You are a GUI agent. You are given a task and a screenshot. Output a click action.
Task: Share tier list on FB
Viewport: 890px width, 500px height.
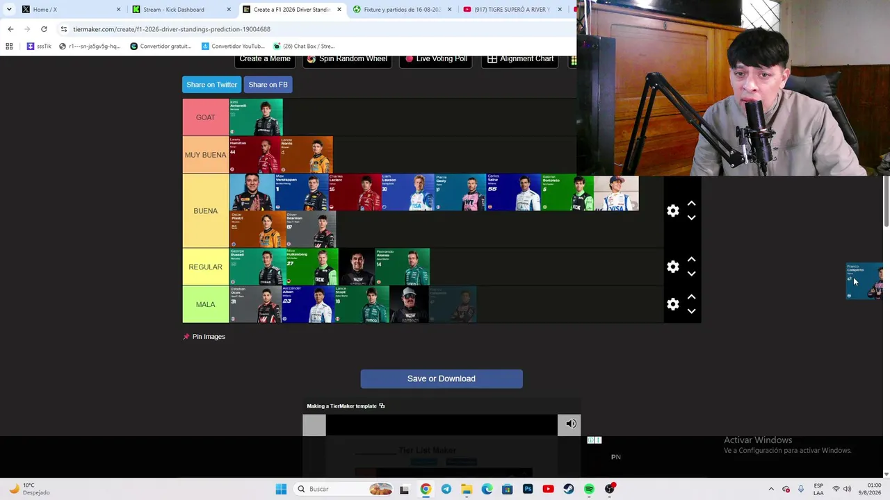coord(268,85)
